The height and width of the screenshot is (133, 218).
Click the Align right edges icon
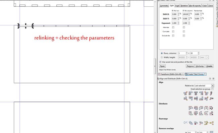[201, 93]
